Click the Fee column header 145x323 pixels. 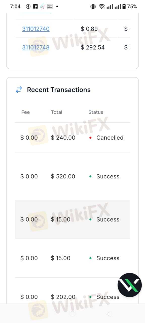[25, 112]
